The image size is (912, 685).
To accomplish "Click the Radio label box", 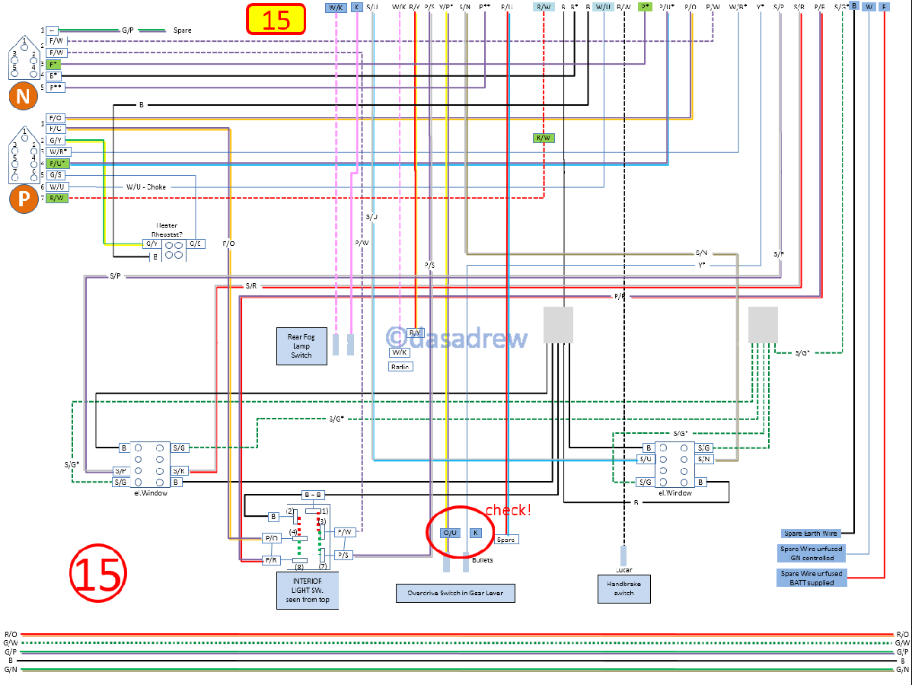I will click(x=400, y=367).
